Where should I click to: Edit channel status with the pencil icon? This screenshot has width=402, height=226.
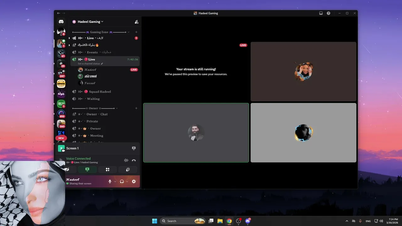102,64
